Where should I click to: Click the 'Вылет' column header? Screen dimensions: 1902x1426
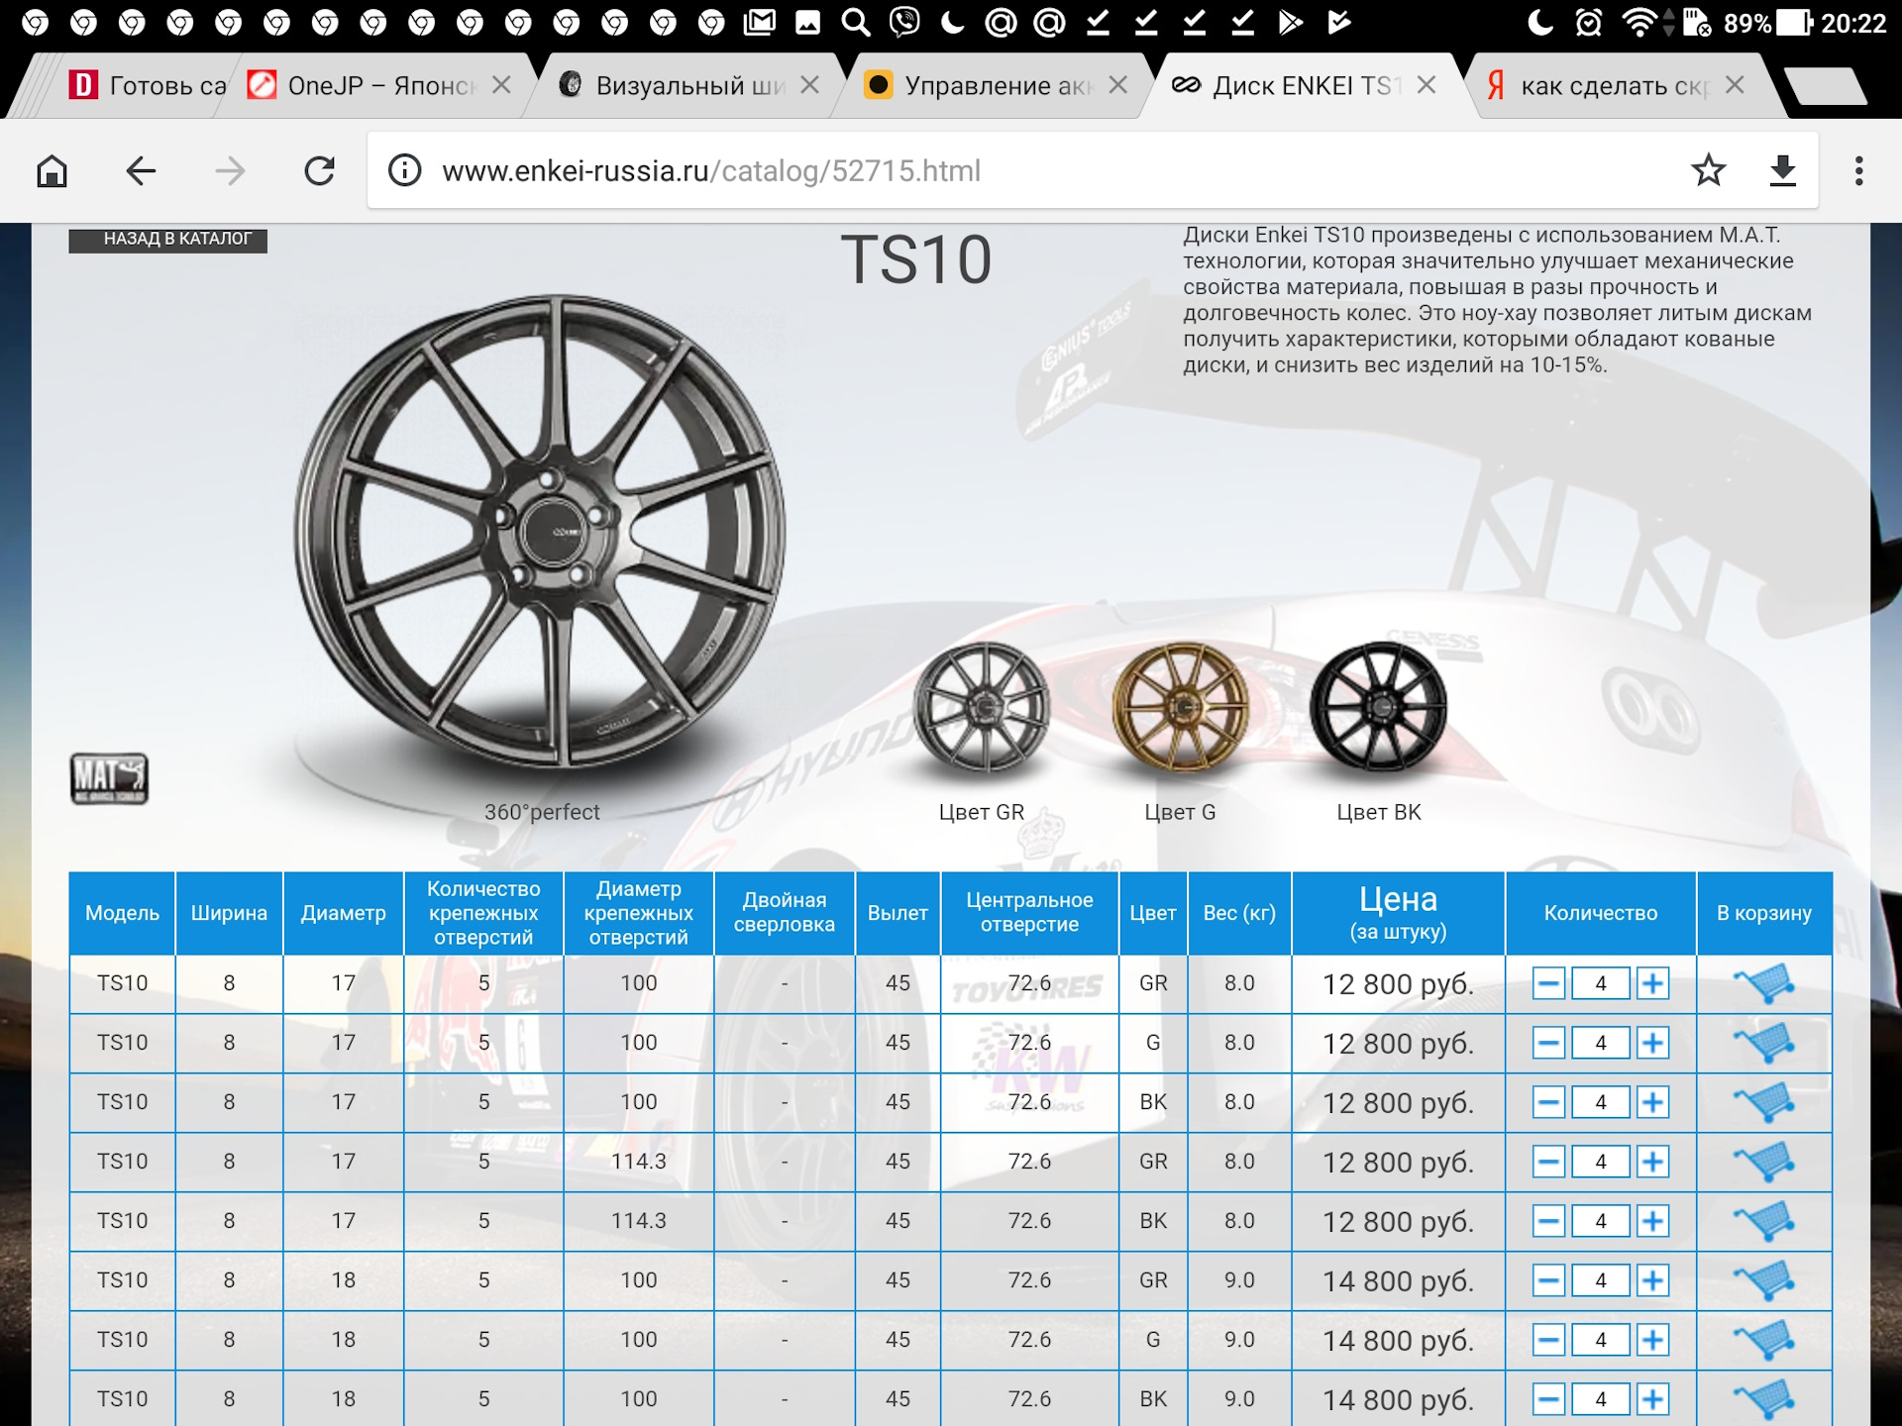pyautogui.click(x=898, y=913)
